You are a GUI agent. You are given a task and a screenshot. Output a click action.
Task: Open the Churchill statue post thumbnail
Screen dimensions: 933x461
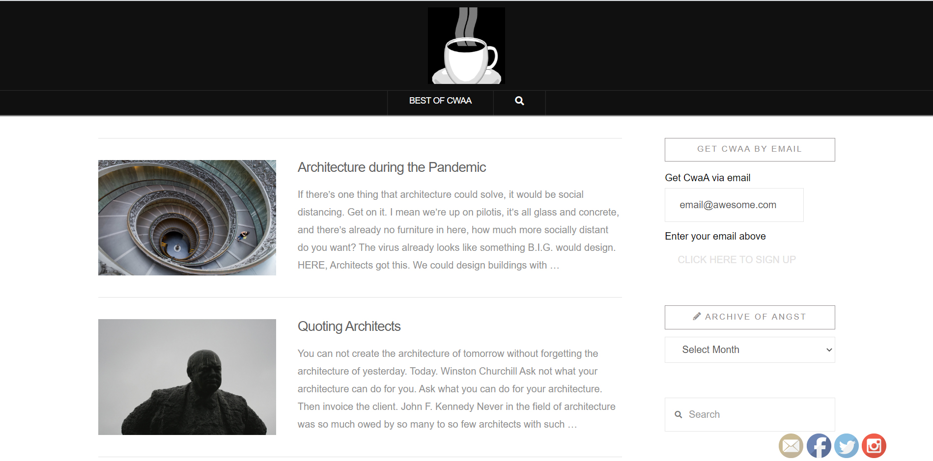click(x=187, y=377)
